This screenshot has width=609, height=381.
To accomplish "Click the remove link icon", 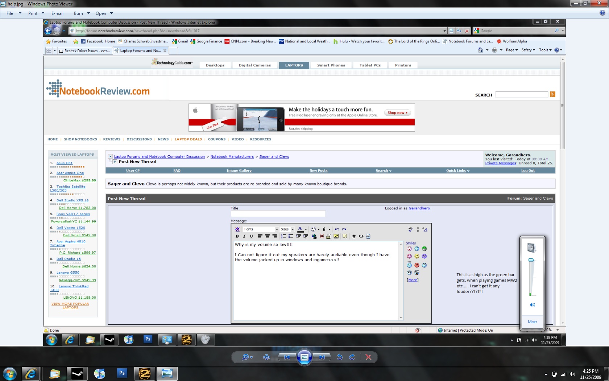I will [x=322, y=236].
